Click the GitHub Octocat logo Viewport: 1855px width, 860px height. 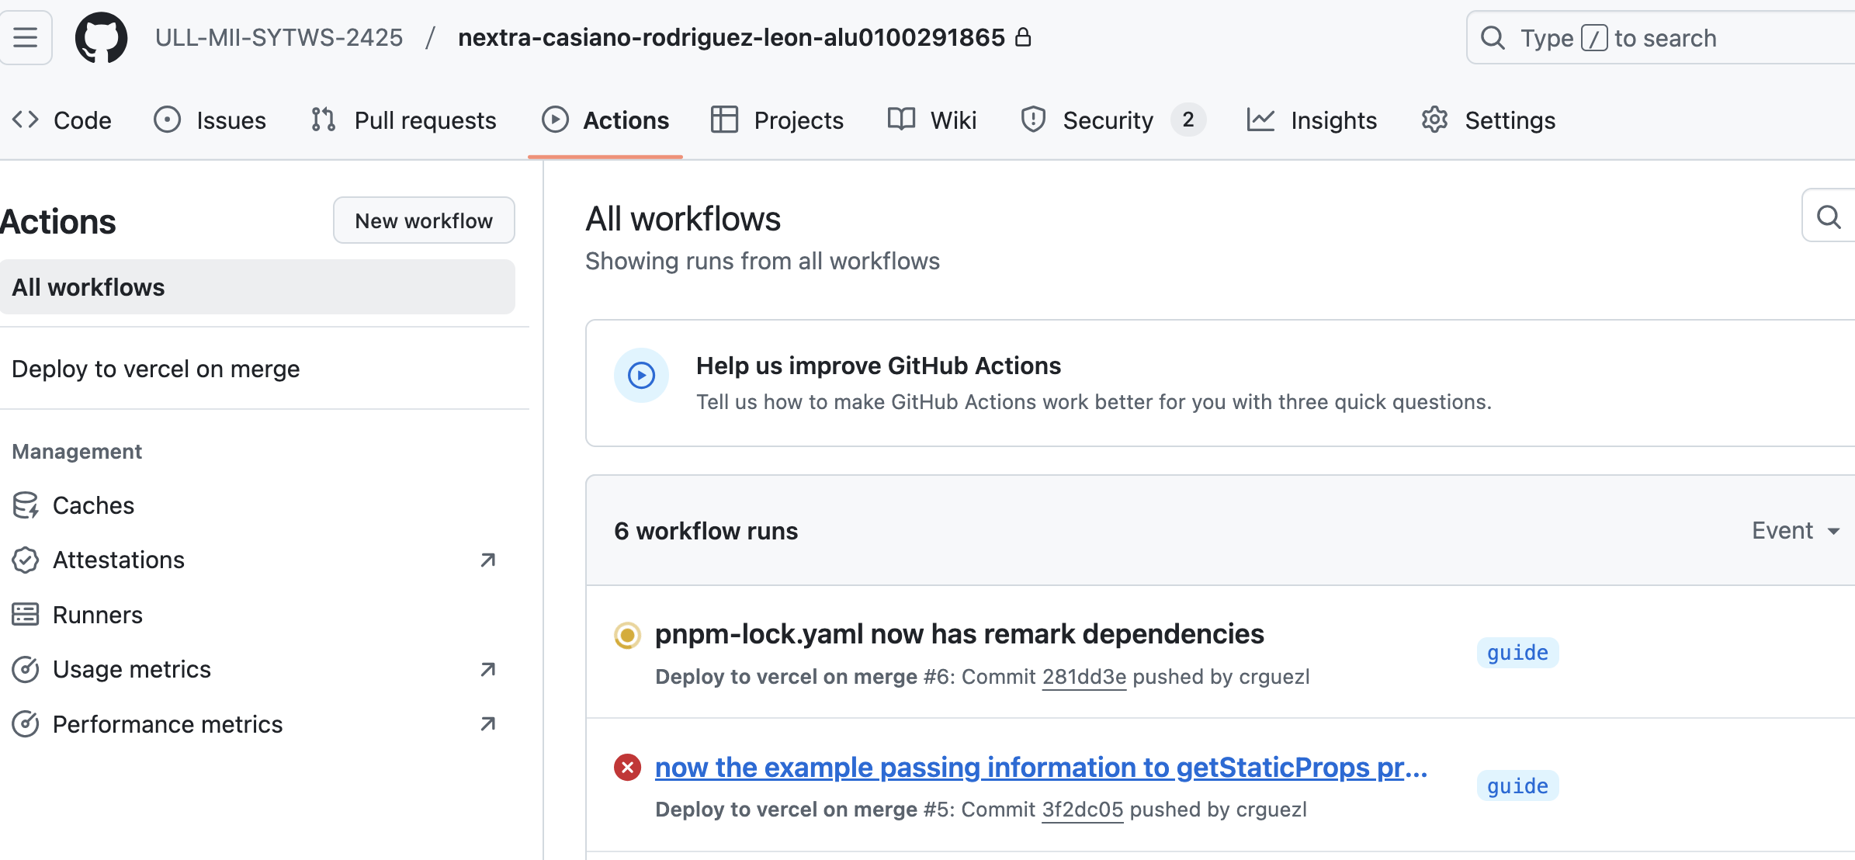[101, 37]
